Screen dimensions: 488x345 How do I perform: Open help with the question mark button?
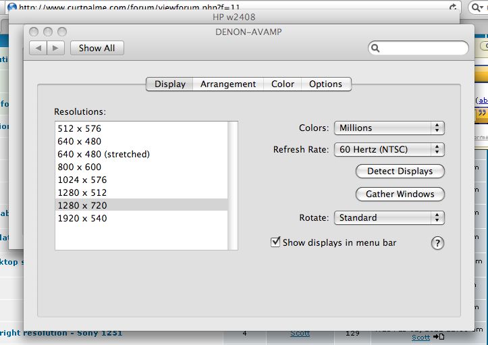click(x=437, y=243)
